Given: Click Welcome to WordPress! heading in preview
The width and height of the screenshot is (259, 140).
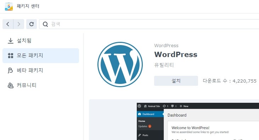Looking at the screenshot, I should pos(190,128).
